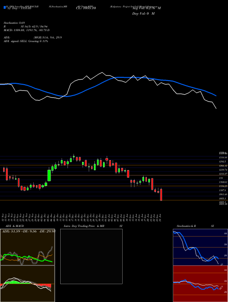Click the blue 12-day SMA legend square

[5, 7]
